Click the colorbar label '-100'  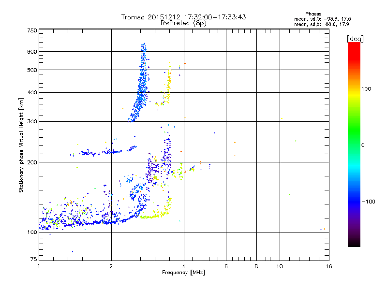coord(368,202)
